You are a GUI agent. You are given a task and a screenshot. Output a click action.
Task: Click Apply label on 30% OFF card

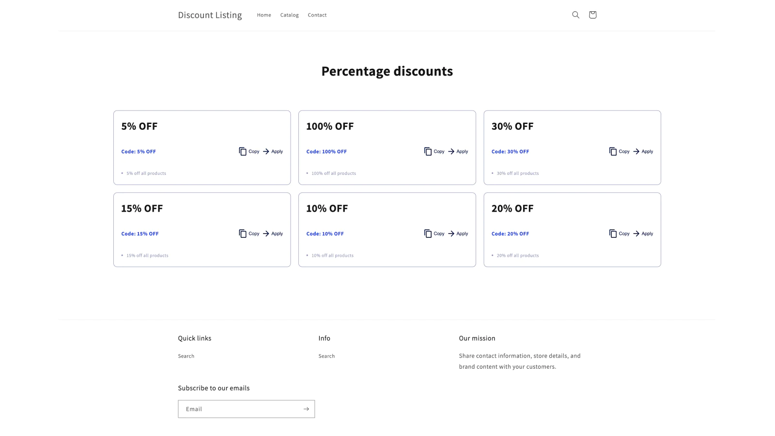click(x=647, y=152)
